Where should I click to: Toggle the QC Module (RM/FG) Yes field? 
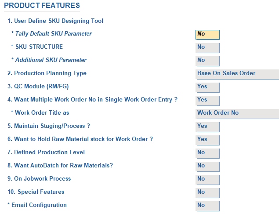pos(207,87)
